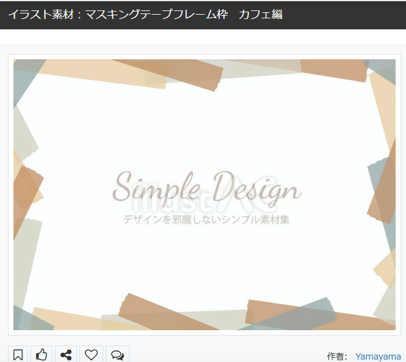
Task: Click the thumbs-up like icon
Action: coord(42,355)
